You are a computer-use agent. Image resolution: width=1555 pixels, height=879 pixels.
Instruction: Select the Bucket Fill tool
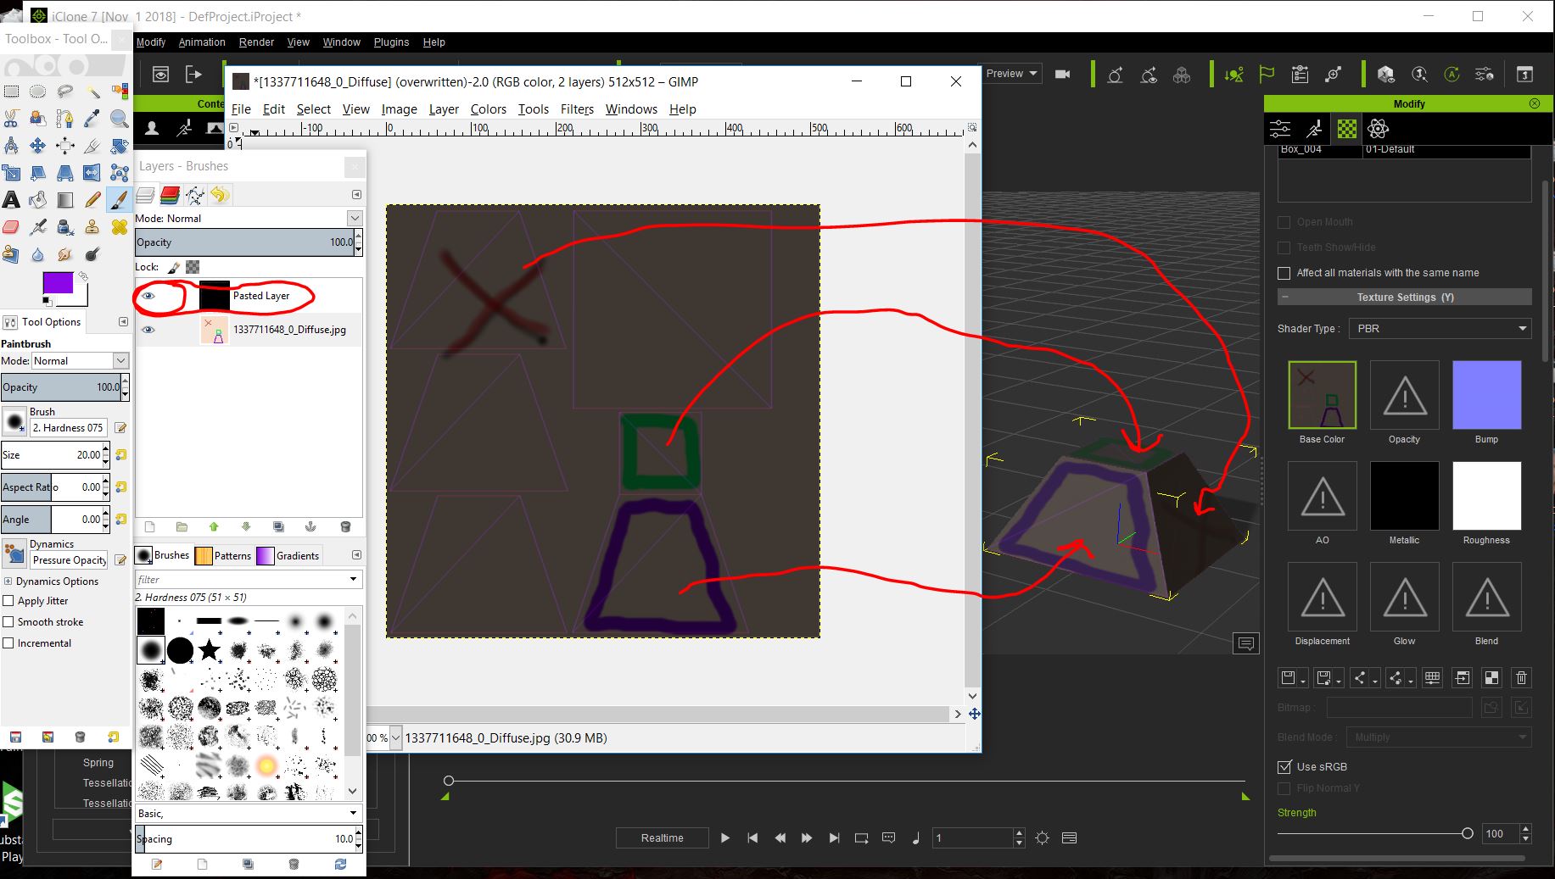tap(38, 200)
